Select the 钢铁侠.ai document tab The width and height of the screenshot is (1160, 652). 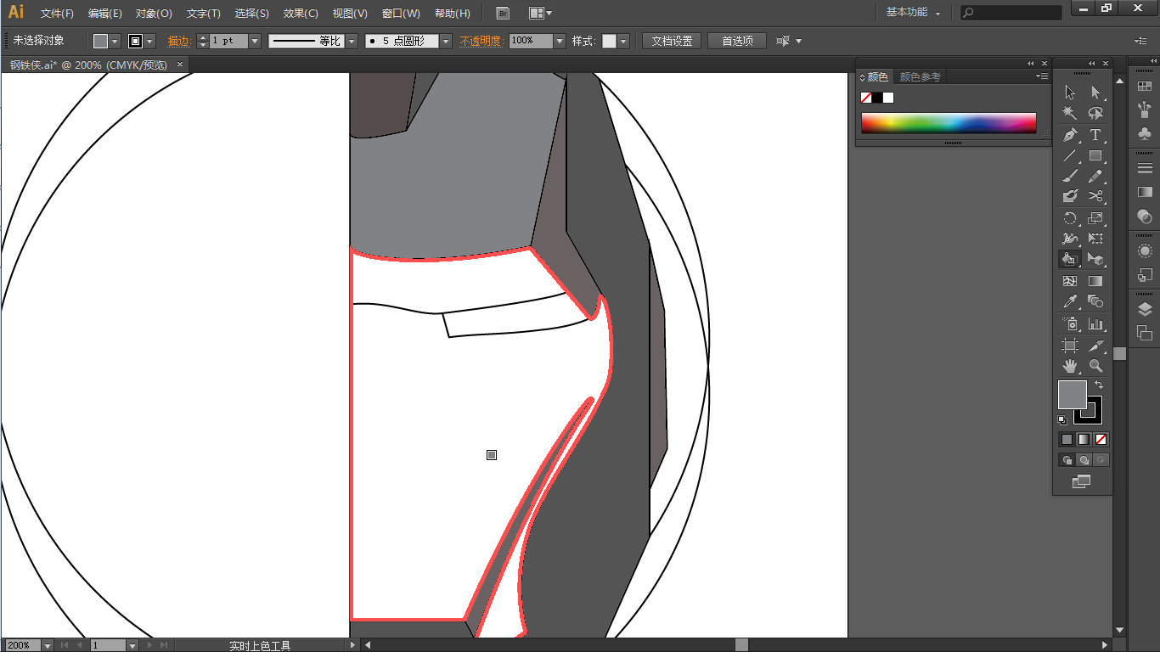[89, 65]
